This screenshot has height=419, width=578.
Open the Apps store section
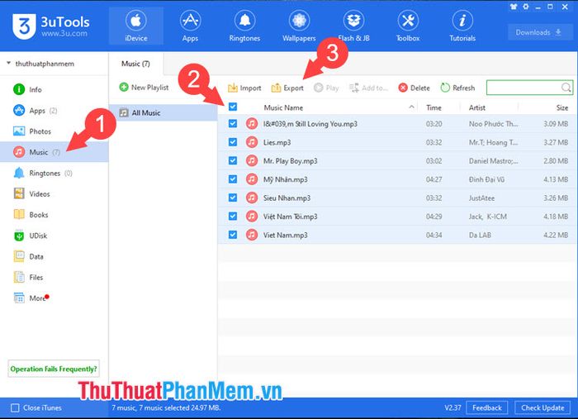tap(190, 26)
